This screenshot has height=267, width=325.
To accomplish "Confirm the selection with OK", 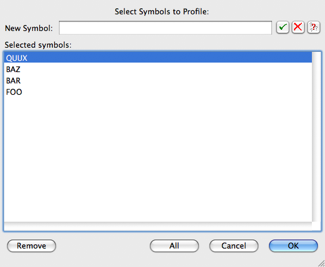I will (293, 246).
